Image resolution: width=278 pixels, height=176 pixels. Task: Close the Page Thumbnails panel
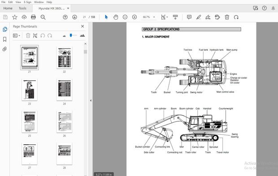tap(83, 26)
